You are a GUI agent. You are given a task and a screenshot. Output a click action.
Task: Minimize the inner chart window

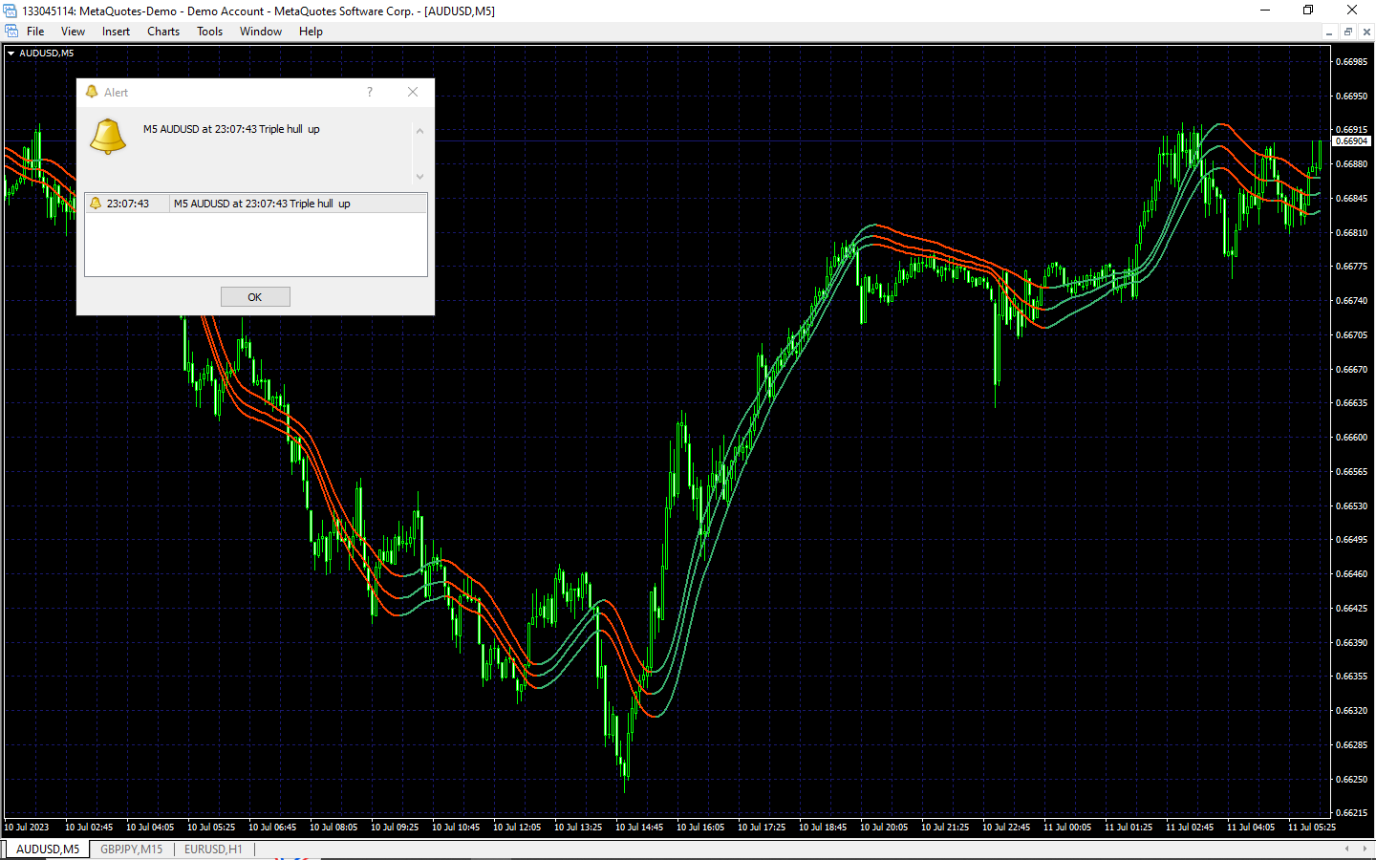1329,32
